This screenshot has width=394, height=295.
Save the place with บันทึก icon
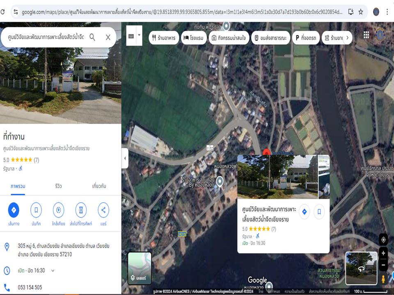(x=36, y=210)
